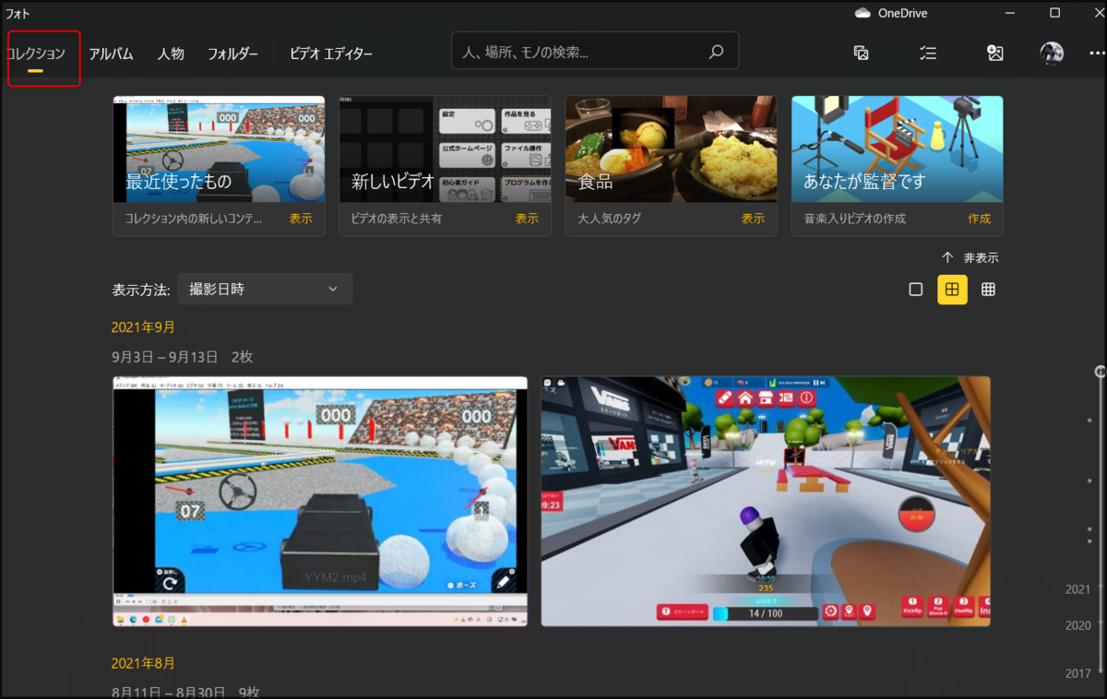Click 表示 next to 大人気のタグ
The width and height of the screenshot is (1107, 699).
753,219
